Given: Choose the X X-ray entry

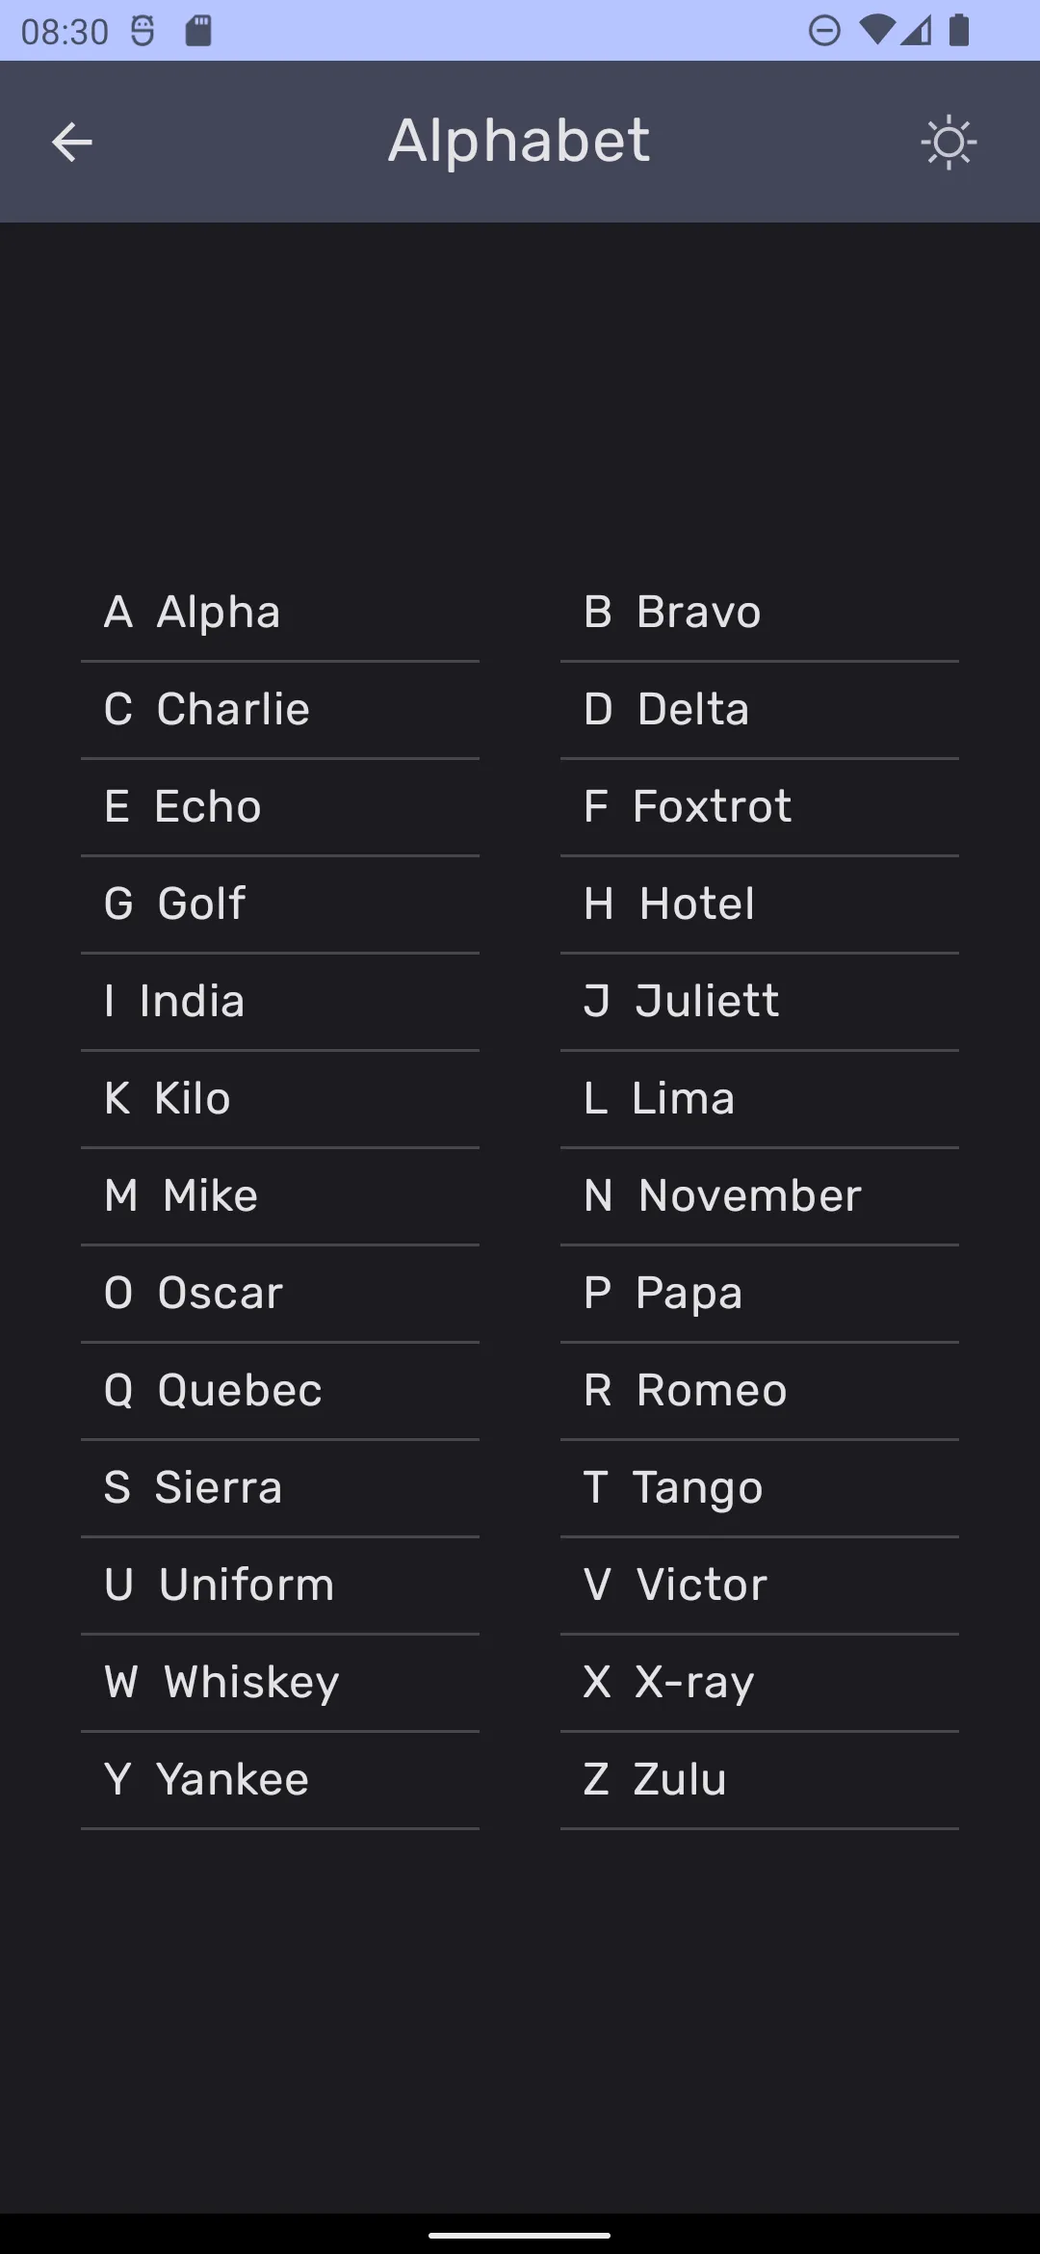Looking at the screenshot, I should pyautogui.click(x=760, y=1683).
